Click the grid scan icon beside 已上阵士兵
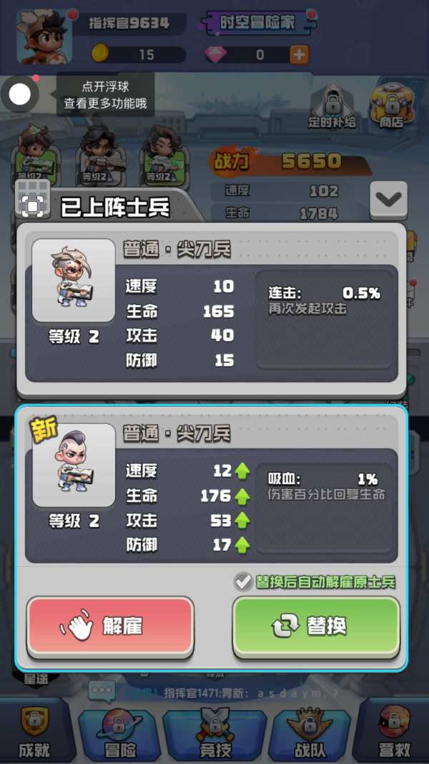This screenshot has width=429, height=764. pyautogui.click(x=33, y=198)
